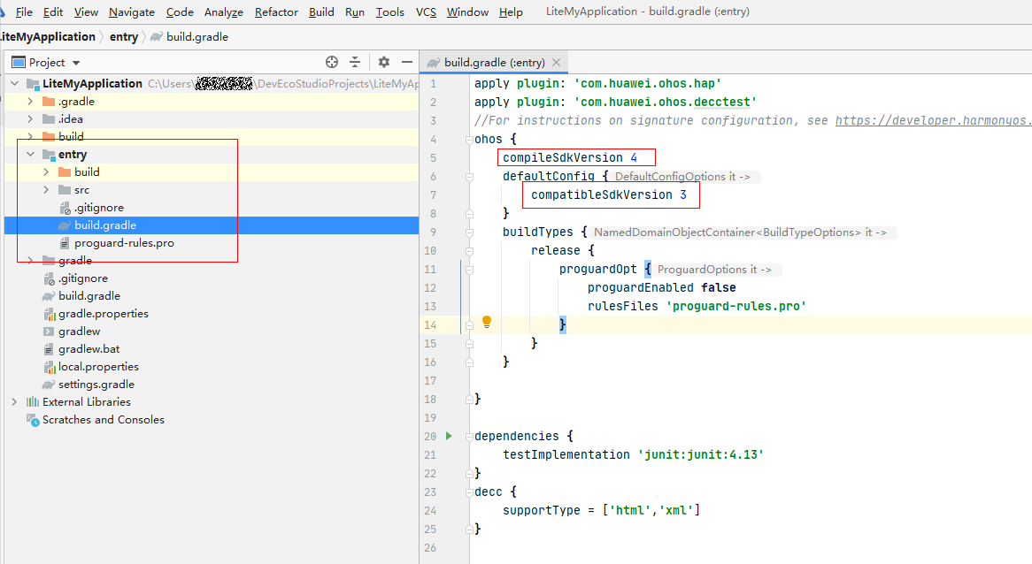Hide the Project panel with minus icon
1032x564 pixels.
tap(407, 62)
